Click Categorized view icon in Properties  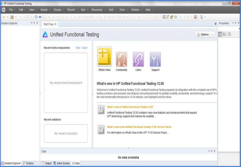pyautogui.click(x=220, y=34)
